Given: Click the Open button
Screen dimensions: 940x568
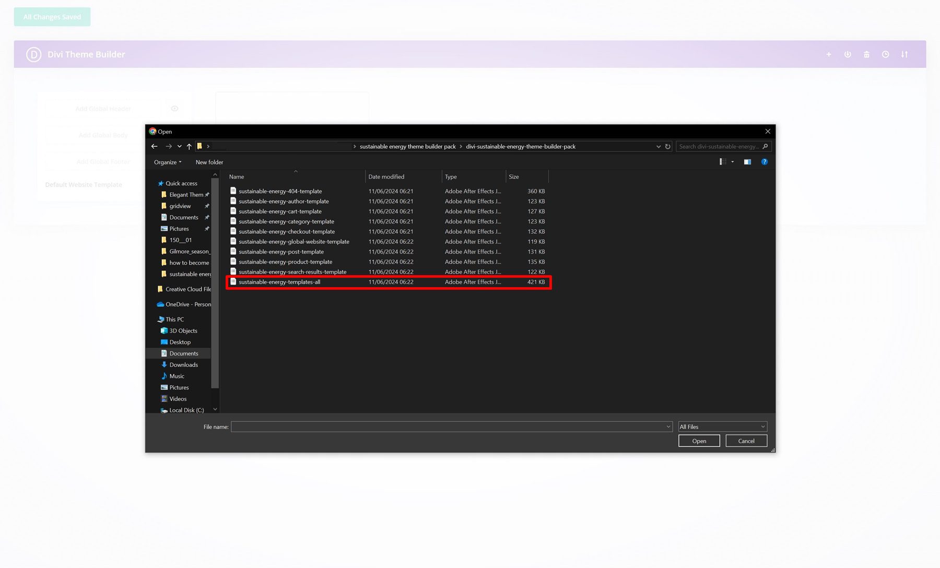Looking at the screenshot, I should click(699, 441).
